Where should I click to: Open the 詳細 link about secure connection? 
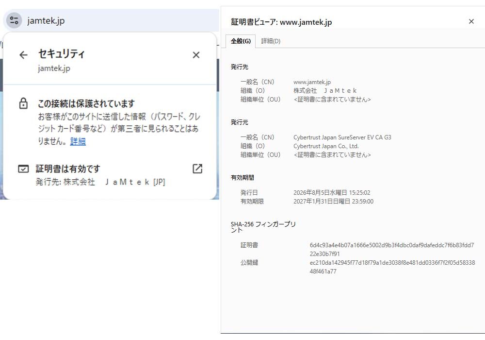[78, 141]
